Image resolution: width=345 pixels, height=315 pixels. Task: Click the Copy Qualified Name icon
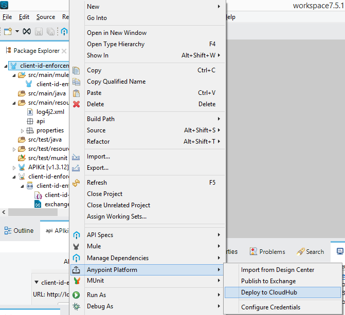(x=76, y=82)
